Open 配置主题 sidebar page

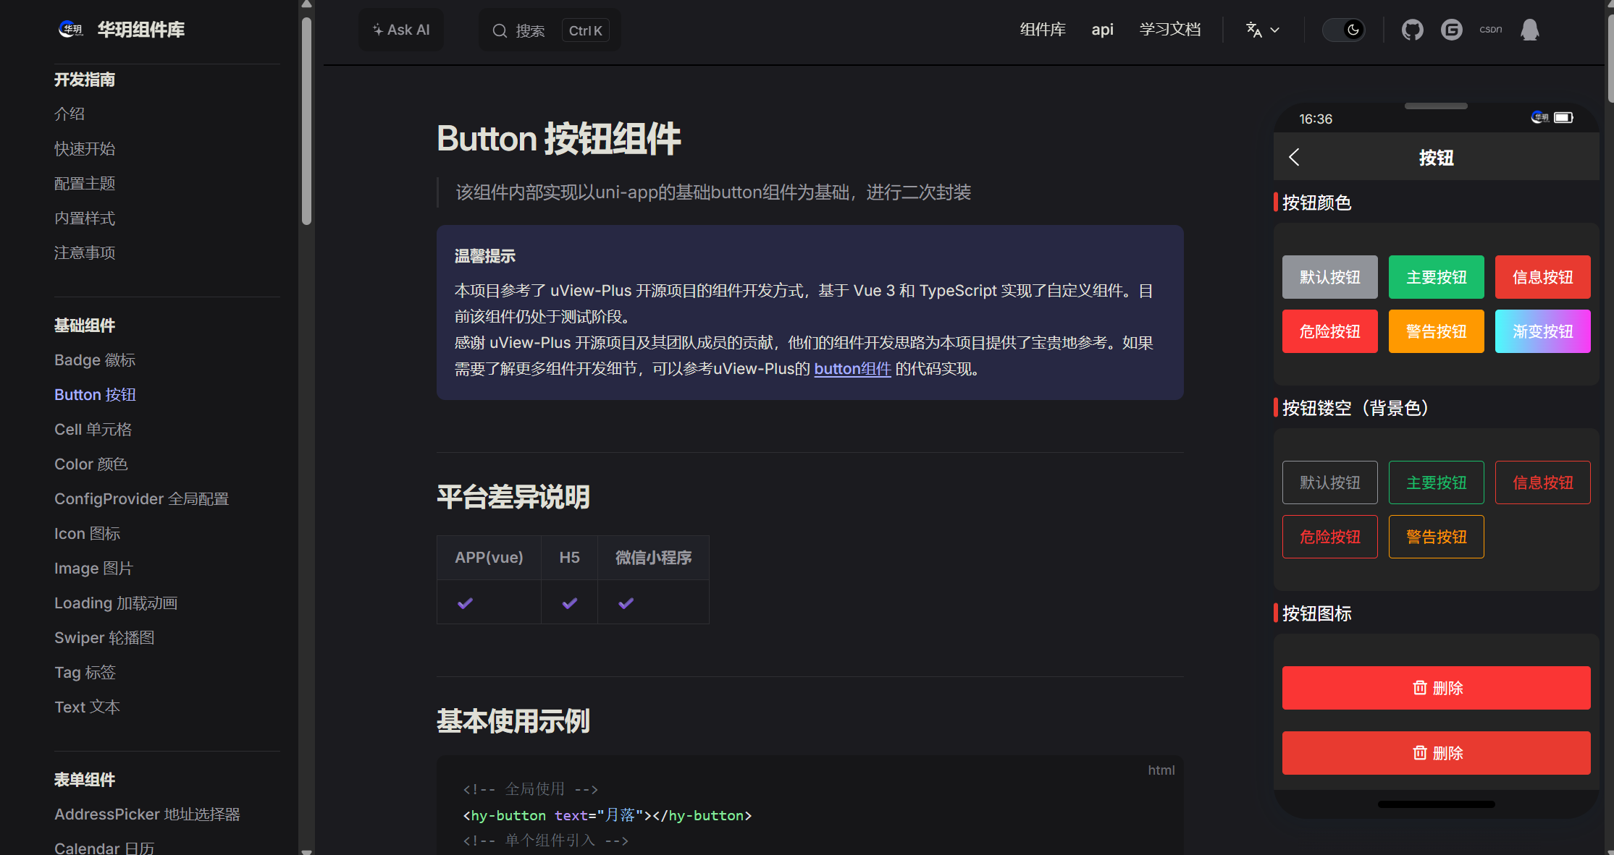tap(85, 183)
